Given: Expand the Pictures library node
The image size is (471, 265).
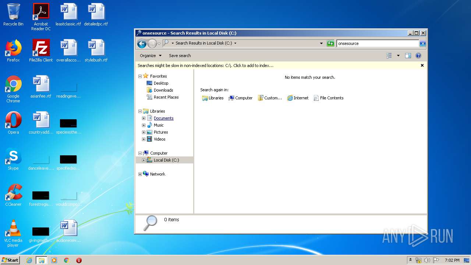Looking at the screenshot, I should [144, 132].
